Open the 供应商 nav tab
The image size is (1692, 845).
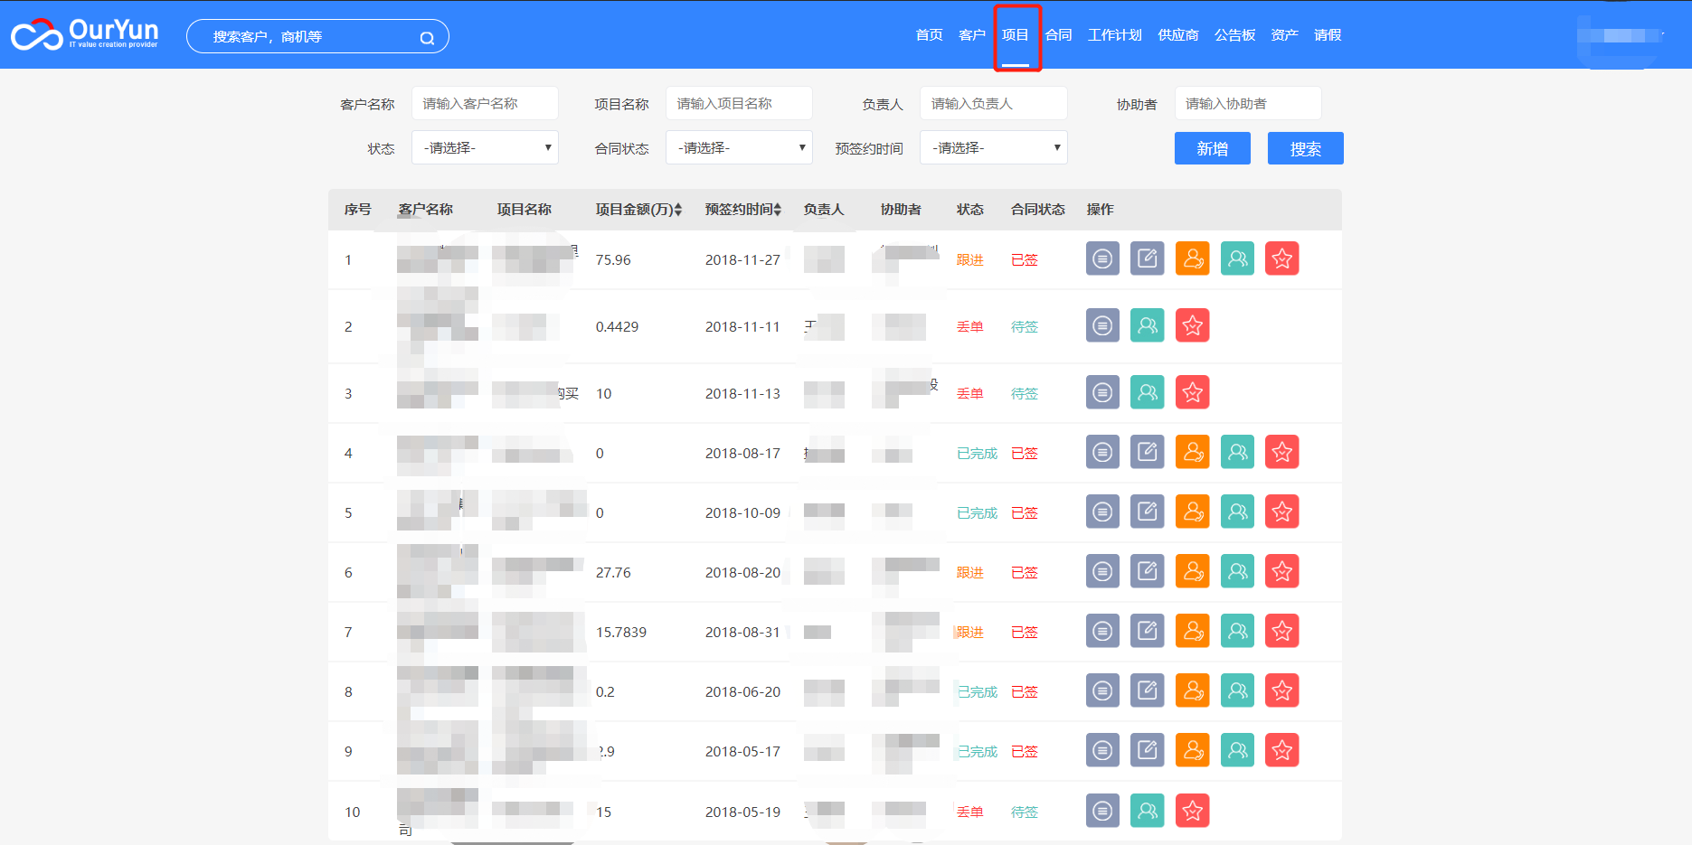(x=1178, y=35)
